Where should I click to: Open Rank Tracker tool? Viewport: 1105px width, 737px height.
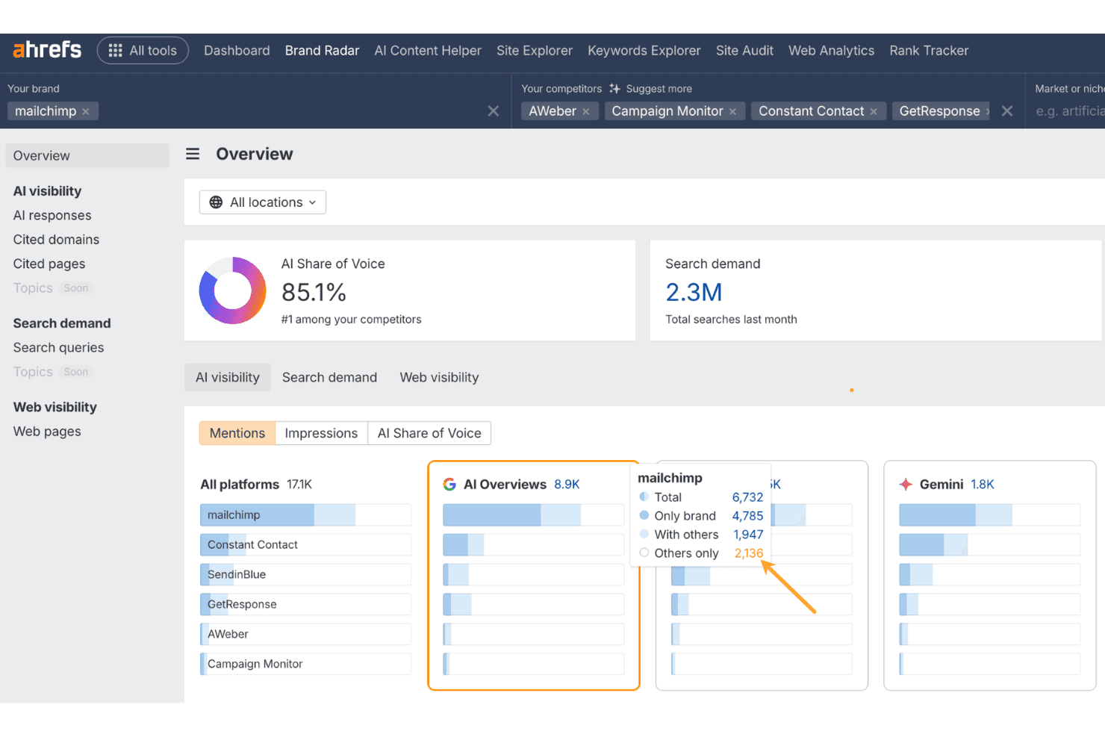[929, 51]
